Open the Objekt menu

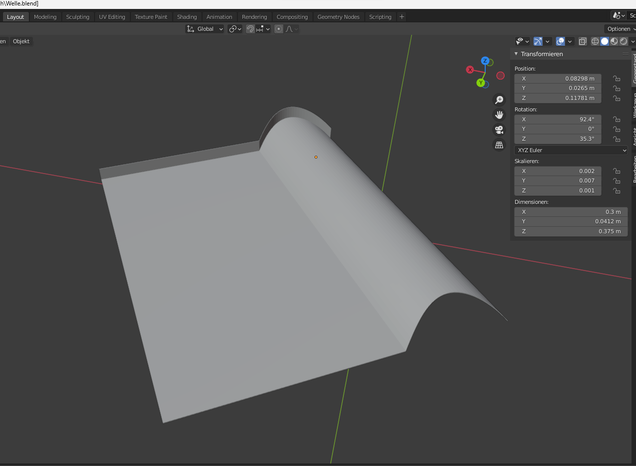pyautogui.click(x=21, y=41)
